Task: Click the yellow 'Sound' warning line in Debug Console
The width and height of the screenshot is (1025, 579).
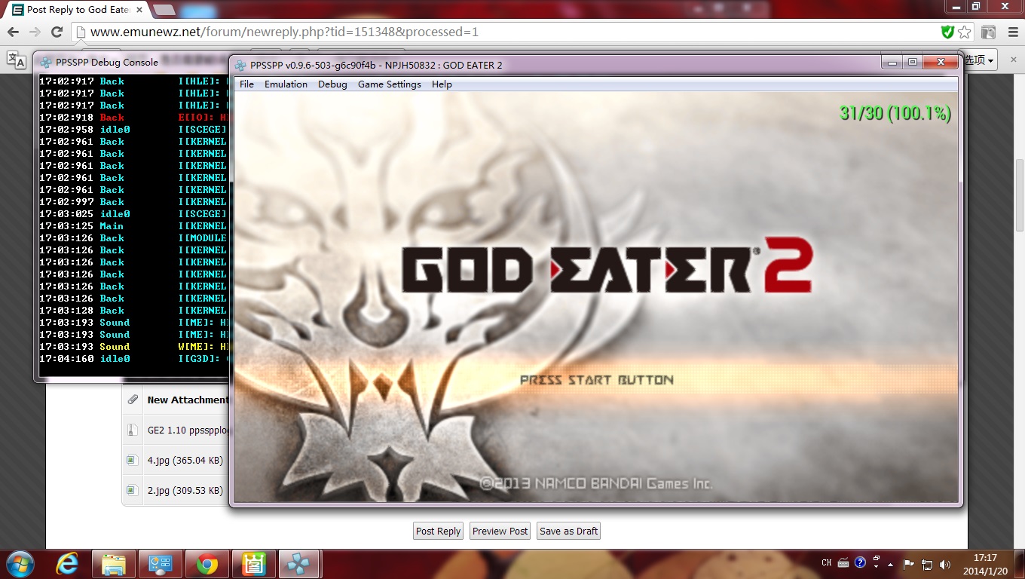Action: 133,347
